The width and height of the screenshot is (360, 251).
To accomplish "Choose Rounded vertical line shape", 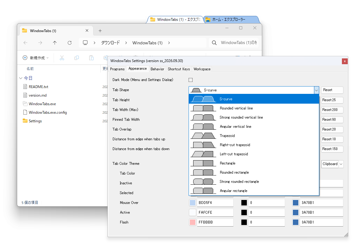I will 254,108.
